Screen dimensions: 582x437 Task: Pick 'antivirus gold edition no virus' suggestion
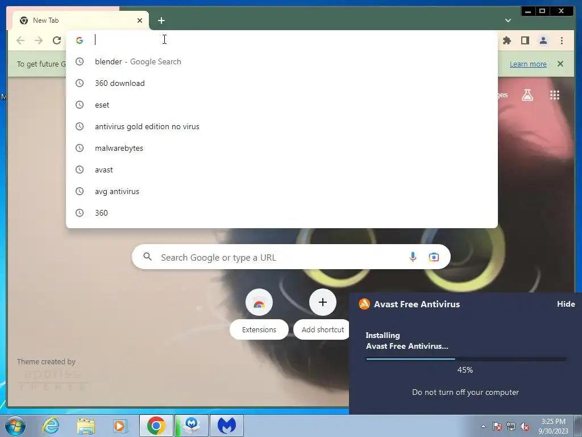[x=282, y=126]
